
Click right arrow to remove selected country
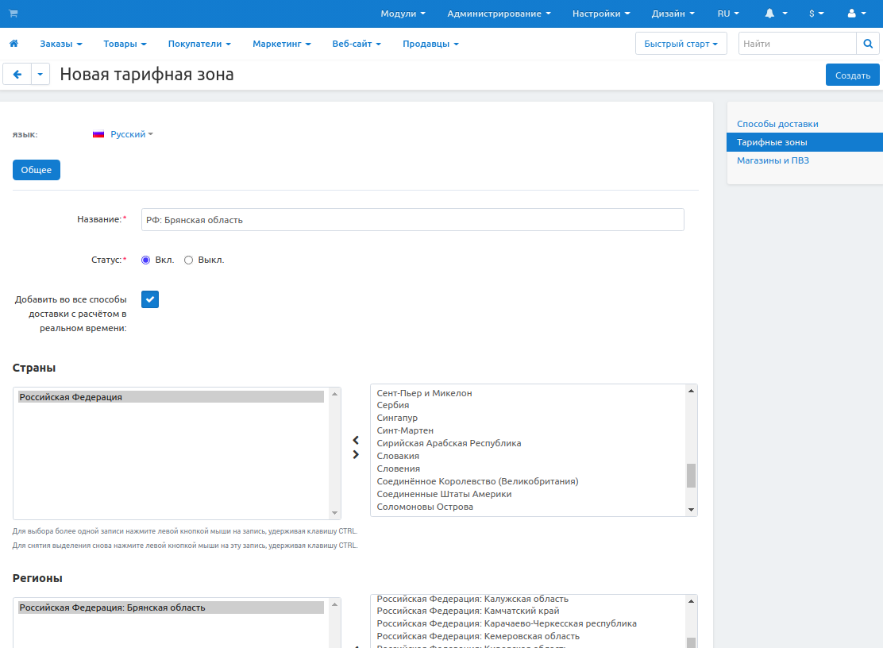356,454
